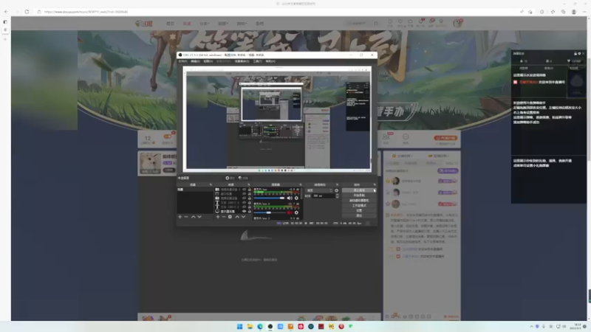Move selected source down in Sources list

(x=244, y=217)
